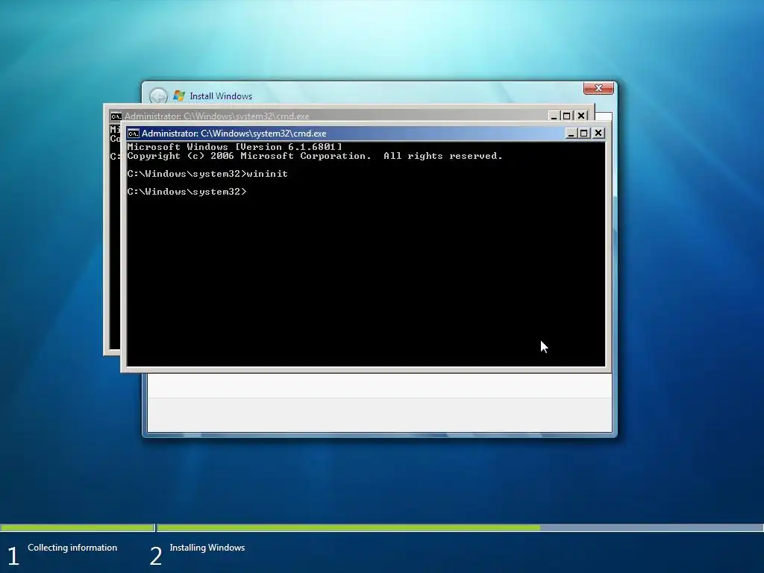Click the Microsoft Windows version line
The width and height of the screenshot is (764, 573).
point(234,147)
